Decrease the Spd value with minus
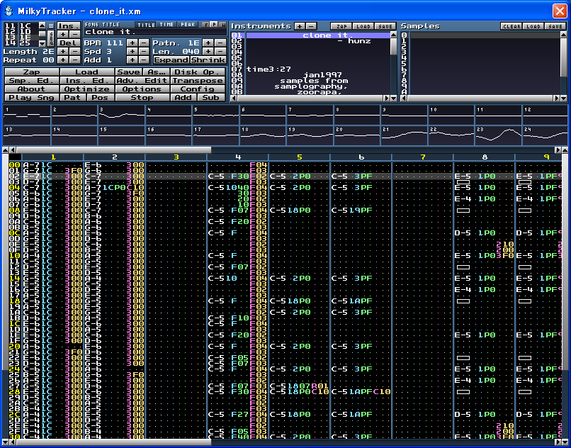 click(x=144, y=52)
